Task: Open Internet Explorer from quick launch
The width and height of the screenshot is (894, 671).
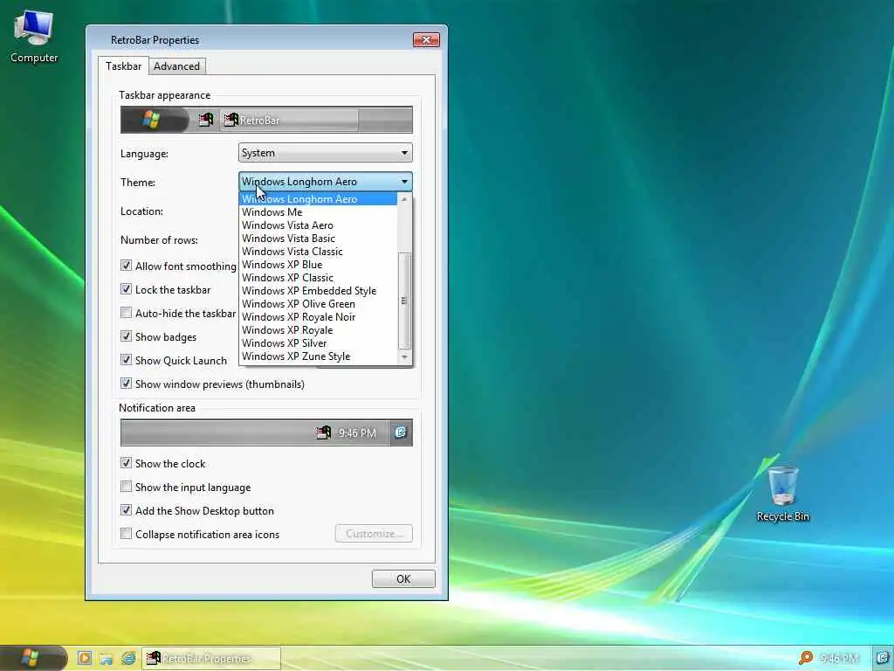Action: coord(129,658)
